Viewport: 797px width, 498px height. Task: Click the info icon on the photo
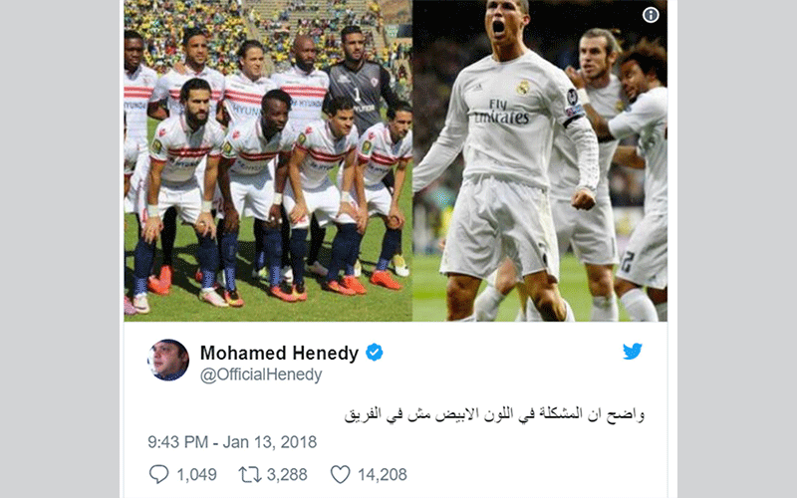click(x=651, y=15)
